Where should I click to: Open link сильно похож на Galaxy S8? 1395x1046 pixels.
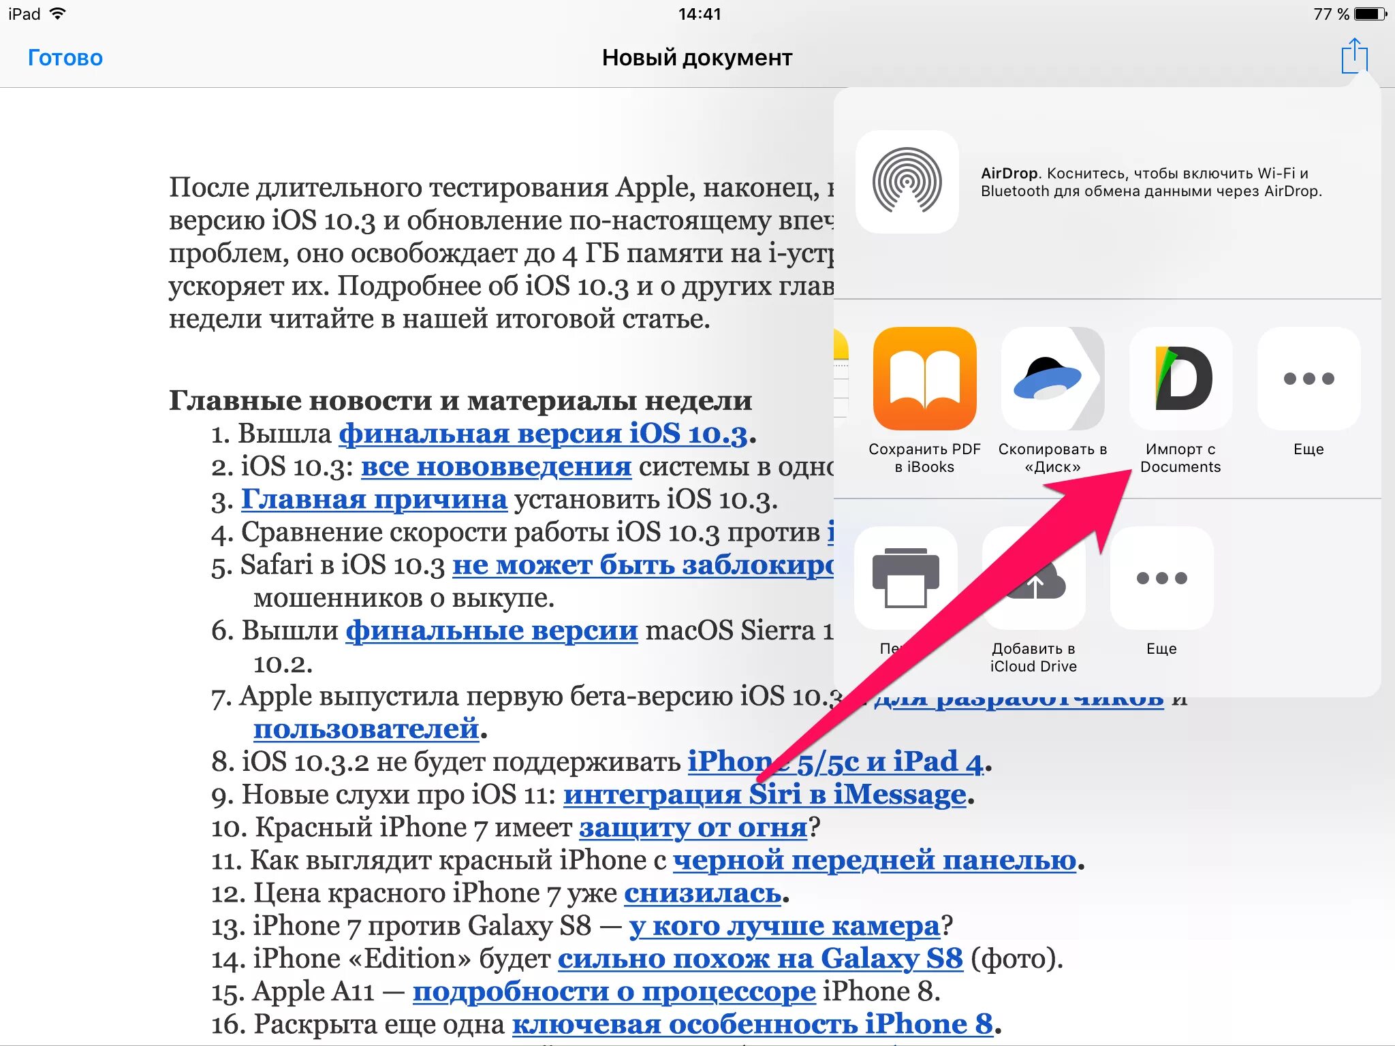coord(760,958)
